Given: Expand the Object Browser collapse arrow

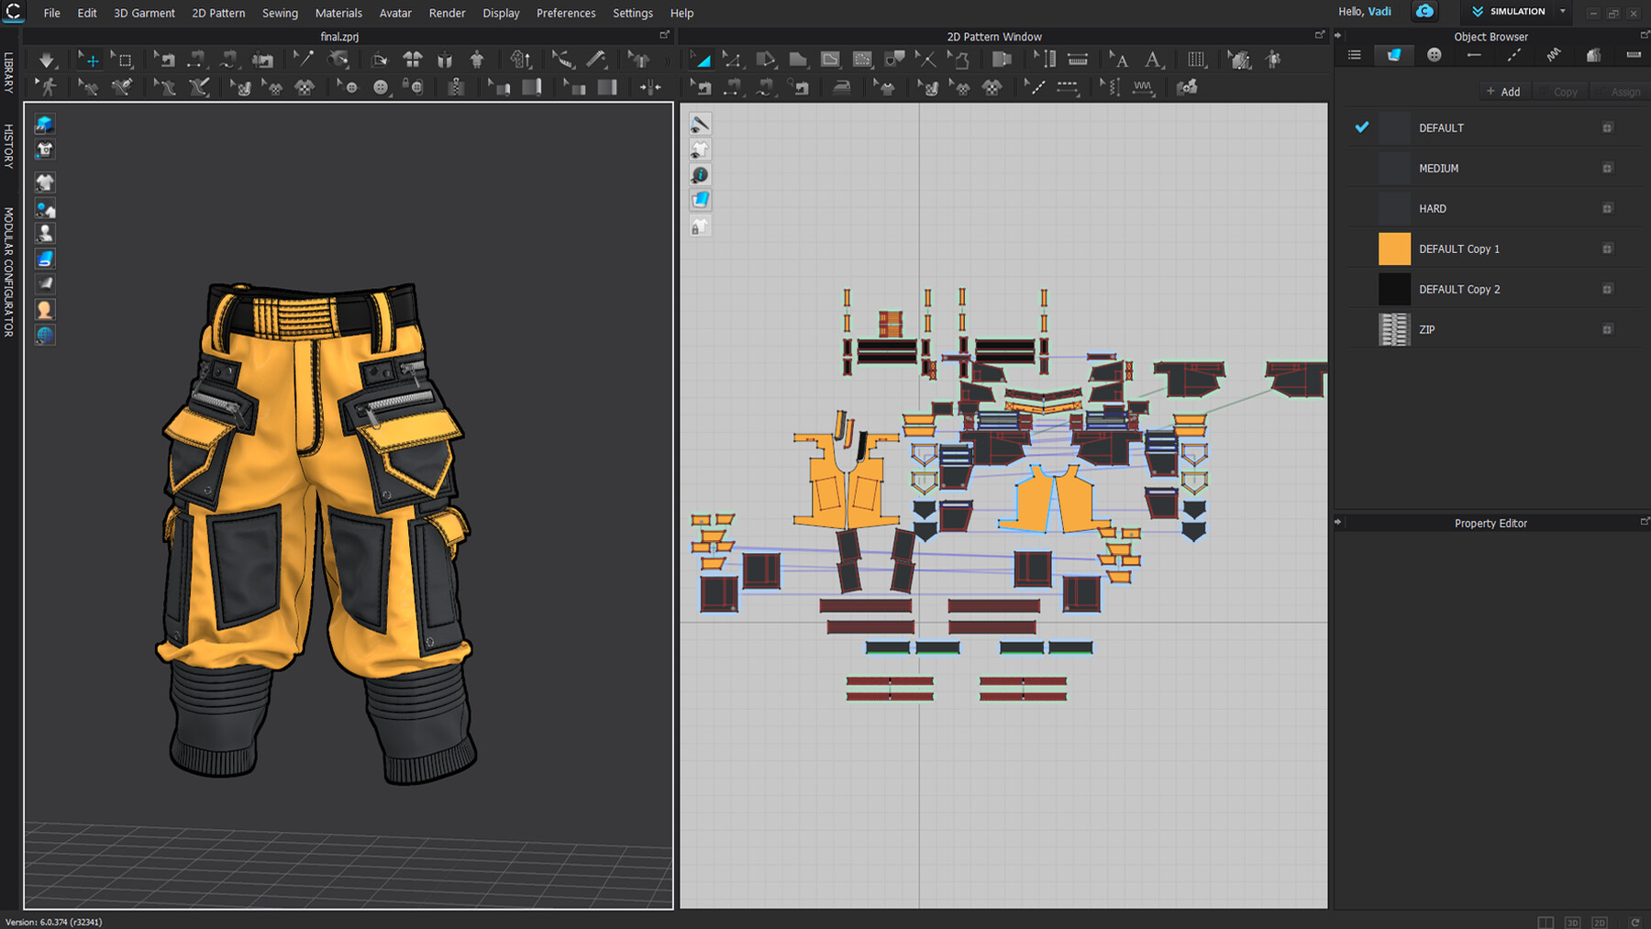Looking at the screenshot, I should coord(1337,36).
